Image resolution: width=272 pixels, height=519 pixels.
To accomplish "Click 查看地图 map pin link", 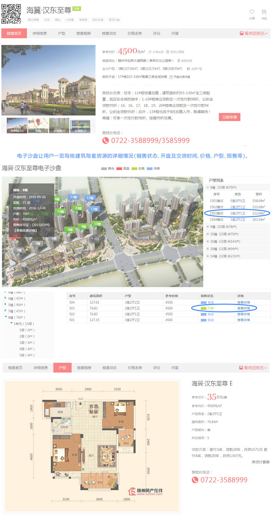I will click(x=185, y=61).
